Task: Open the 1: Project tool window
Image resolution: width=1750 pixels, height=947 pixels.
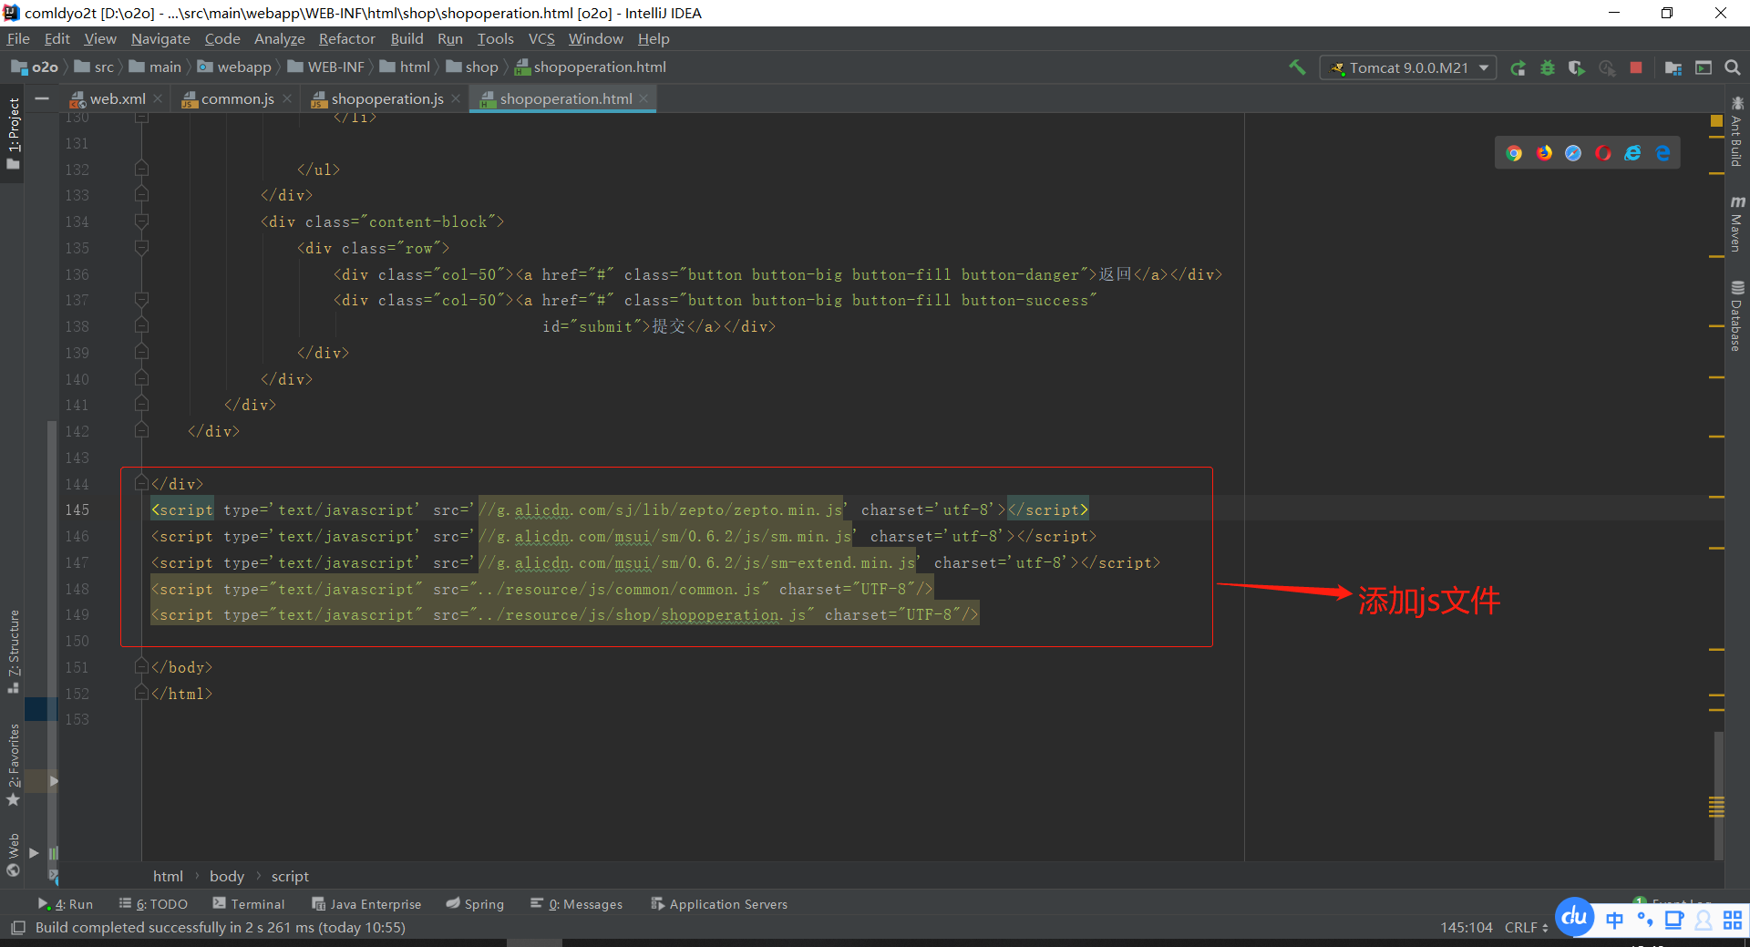Action: click(x=13, y=133)
